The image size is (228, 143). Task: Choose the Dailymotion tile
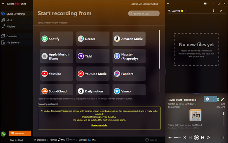93,90
